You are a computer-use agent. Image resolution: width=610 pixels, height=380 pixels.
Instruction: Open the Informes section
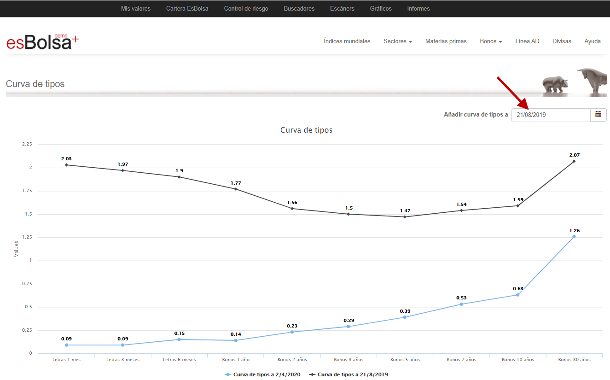click(x=418, y=8)
